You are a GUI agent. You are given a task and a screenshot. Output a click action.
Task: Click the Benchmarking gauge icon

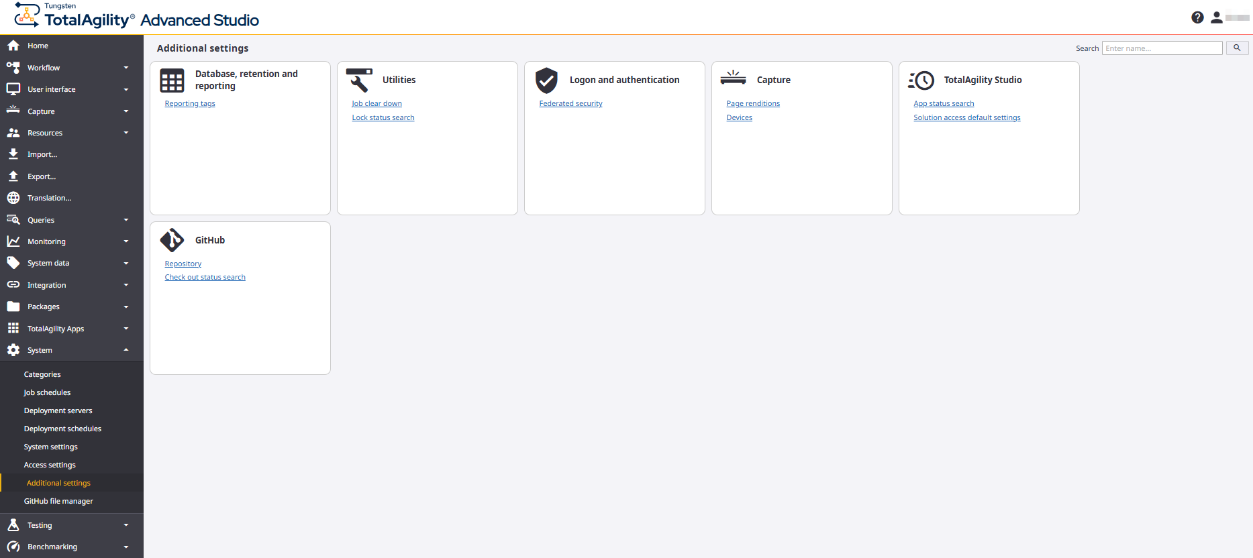(13, 547)
